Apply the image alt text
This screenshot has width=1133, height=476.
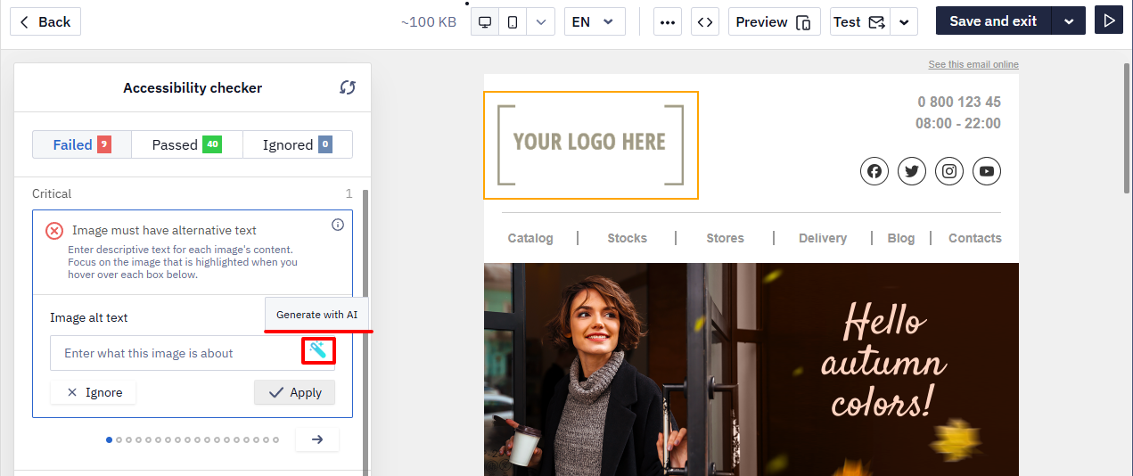[x=295, y=392]
